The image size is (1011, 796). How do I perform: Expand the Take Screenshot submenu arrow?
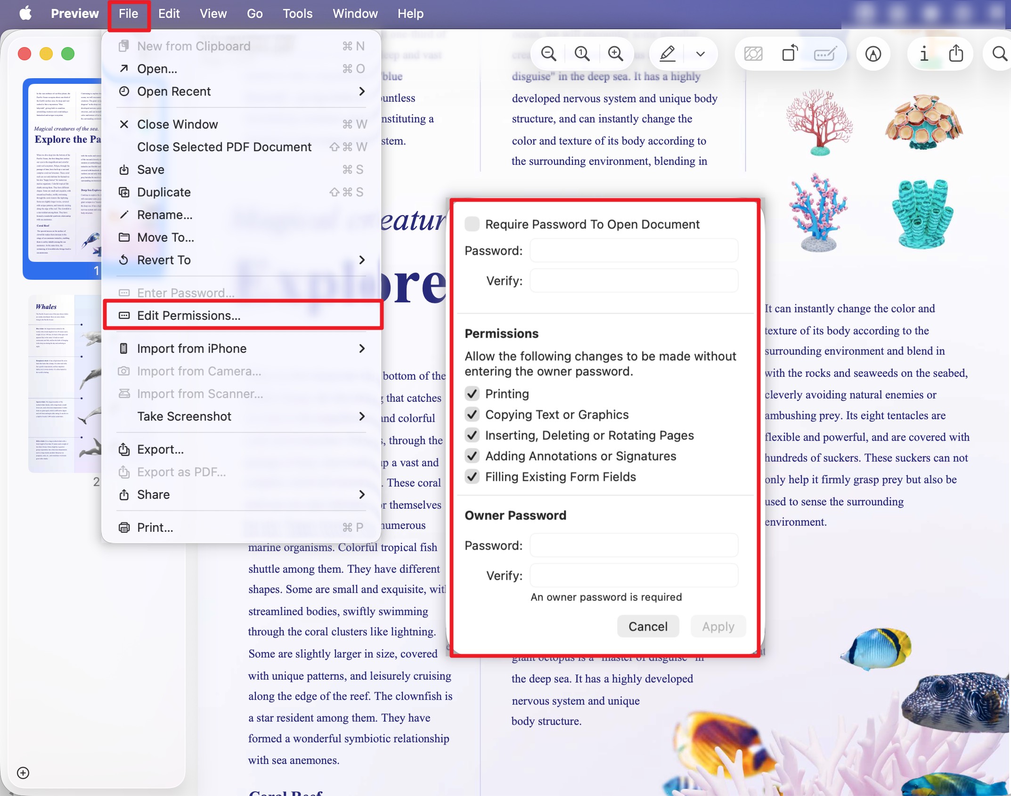[362, 416]
